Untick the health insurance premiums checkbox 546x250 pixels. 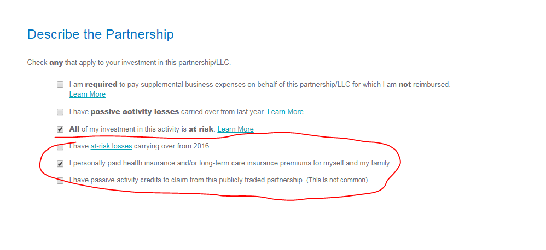point(60,164)
